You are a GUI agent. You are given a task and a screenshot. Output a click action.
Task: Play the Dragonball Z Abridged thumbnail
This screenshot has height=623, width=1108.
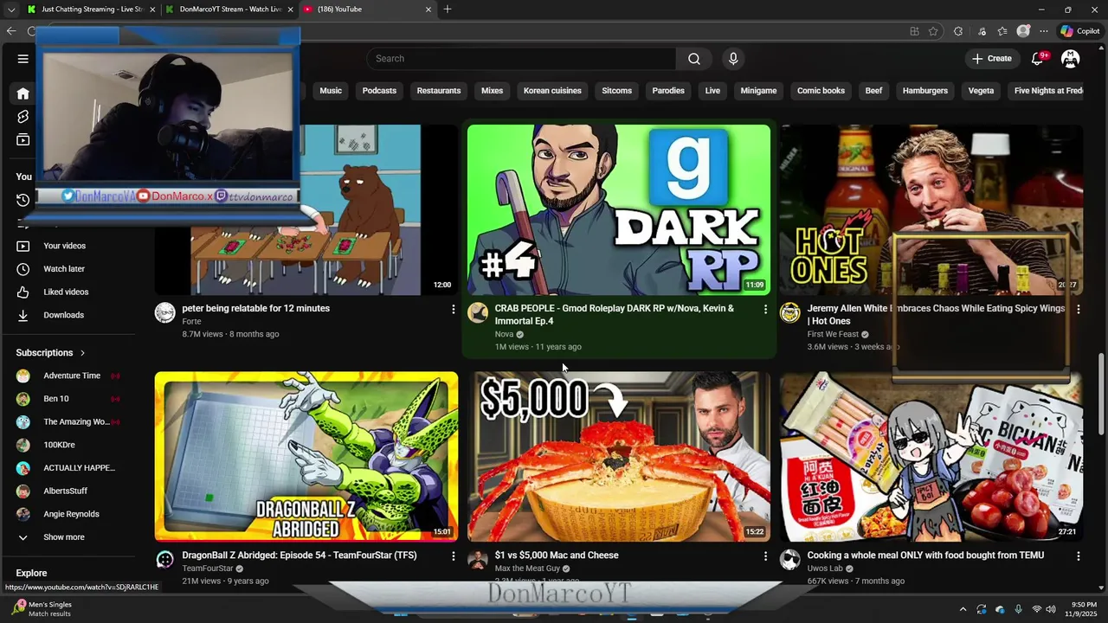pos(306,457)
